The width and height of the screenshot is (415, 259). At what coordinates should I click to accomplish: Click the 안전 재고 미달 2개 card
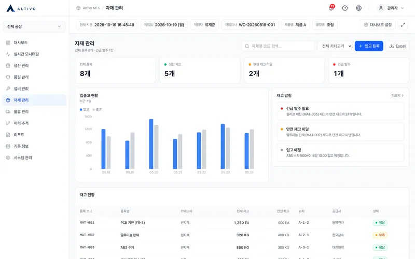coord(284,70)
